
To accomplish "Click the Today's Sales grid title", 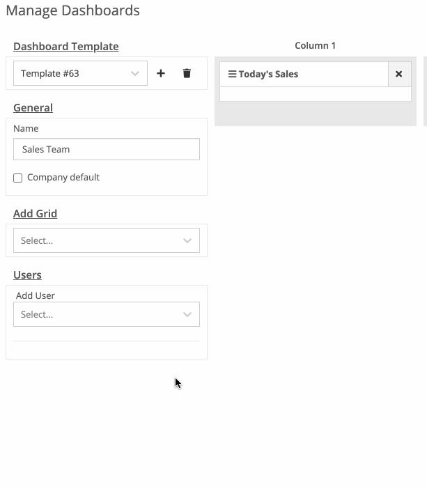I will click(x=268, y=74).
